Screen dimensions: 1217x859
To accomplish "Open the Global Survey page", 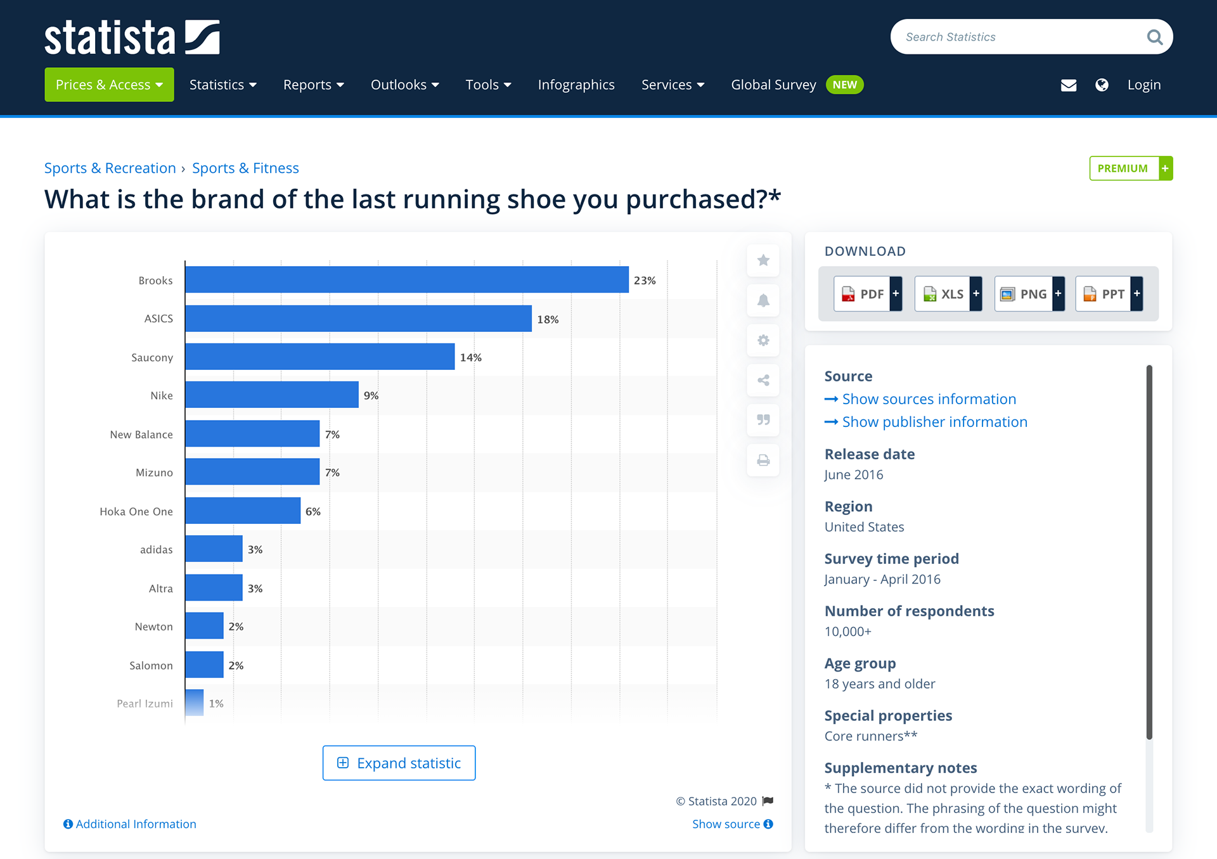I will click(x=773, y=85).
